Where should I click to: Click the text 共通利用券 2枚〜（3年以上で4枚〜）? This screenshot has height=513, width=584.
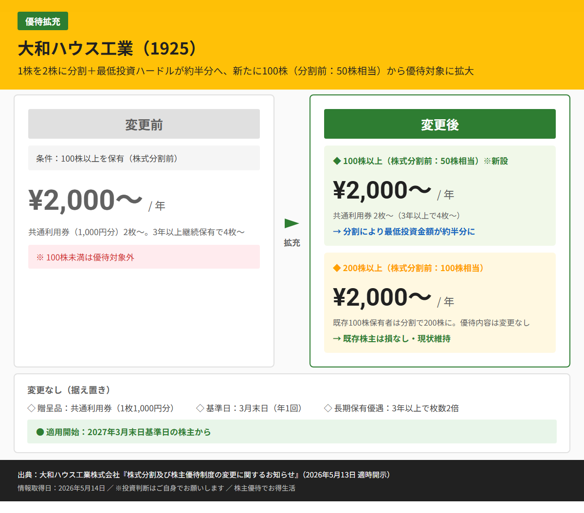(397, 216)
